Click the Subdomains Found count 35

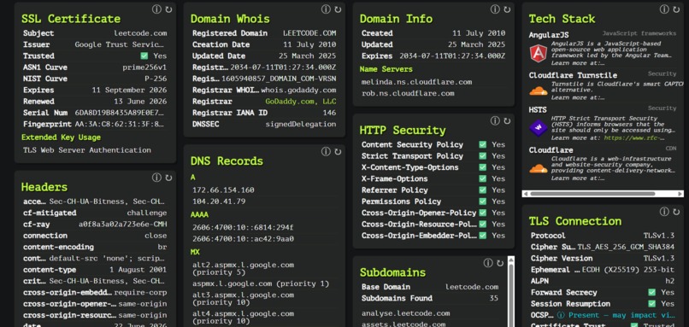pyautogui.click(x=494, y=299)
